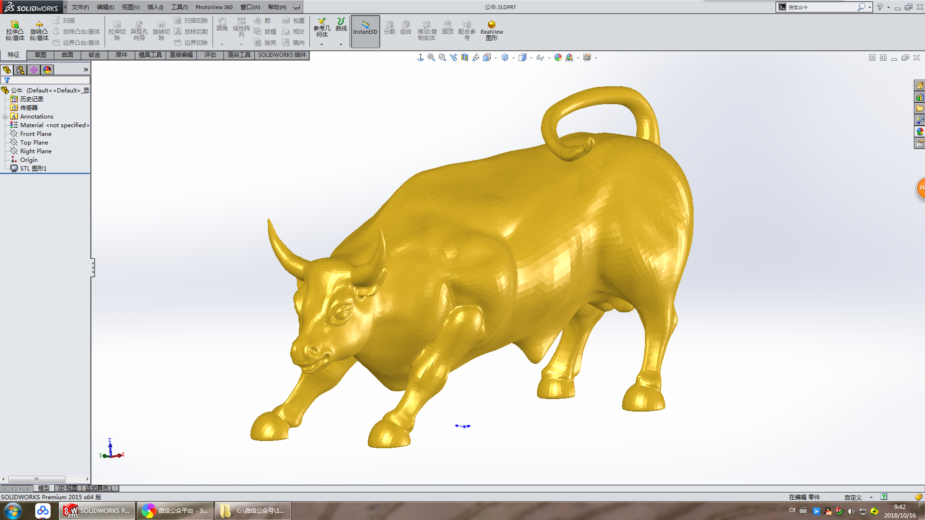This screenshot has width=925, height=520.
Task: Click the 参考几何体 reference geometry tool
Action: [322, 27]
